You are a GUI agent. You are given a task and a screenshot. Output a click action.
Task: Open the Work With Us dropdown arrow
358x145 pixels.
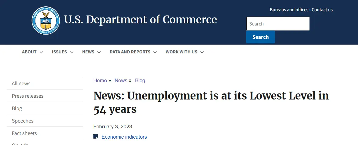pos(202,52)
